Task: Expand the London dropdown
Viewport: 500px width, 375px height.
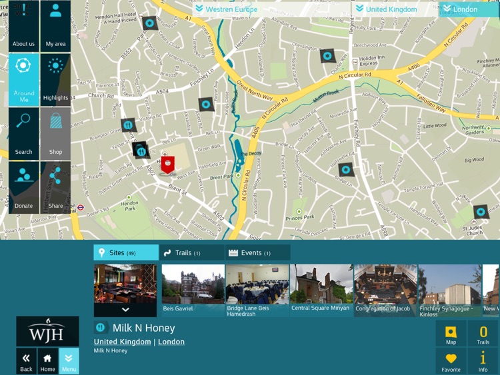Action: point(469,9)
